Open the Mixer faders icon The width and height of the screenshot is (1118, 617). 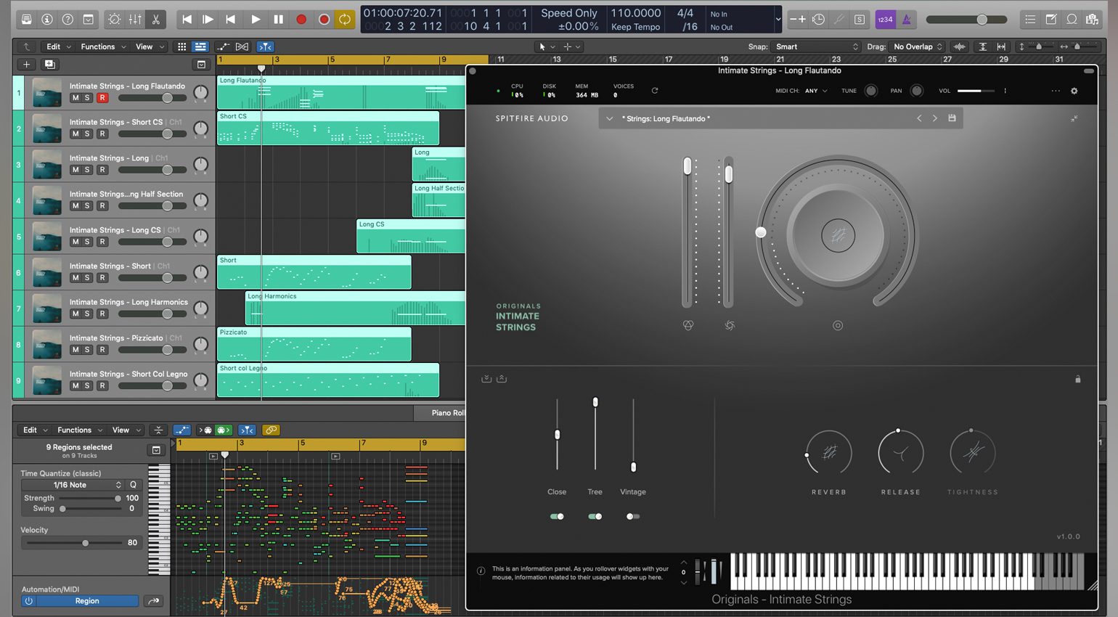[x=135, y=20]
